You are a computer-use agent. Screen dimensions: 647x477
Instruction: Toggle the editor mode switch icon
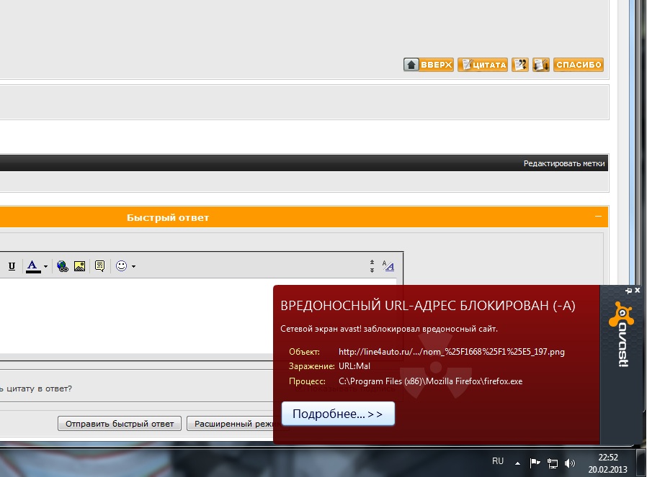tap(388, 266)
